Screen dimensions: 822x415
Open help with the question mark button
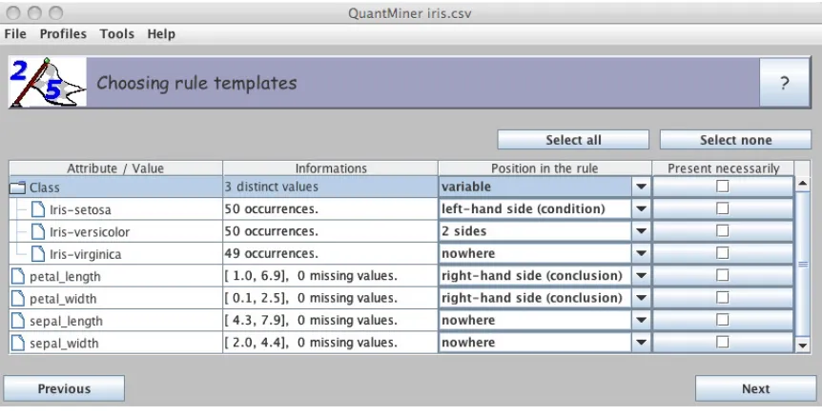coord(784,83)
